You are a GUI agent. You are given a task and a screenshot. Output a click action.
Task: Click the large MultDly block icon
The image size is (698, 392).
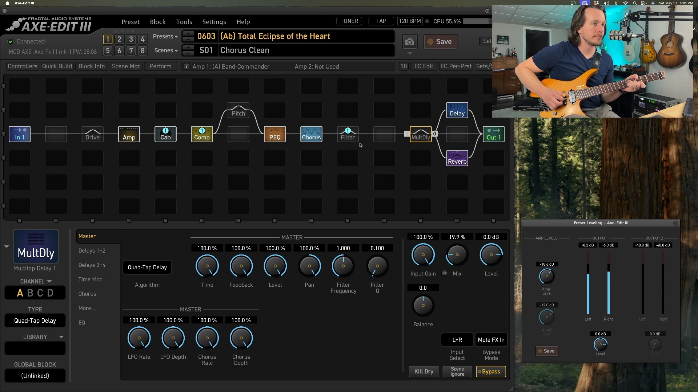(36, 246)
